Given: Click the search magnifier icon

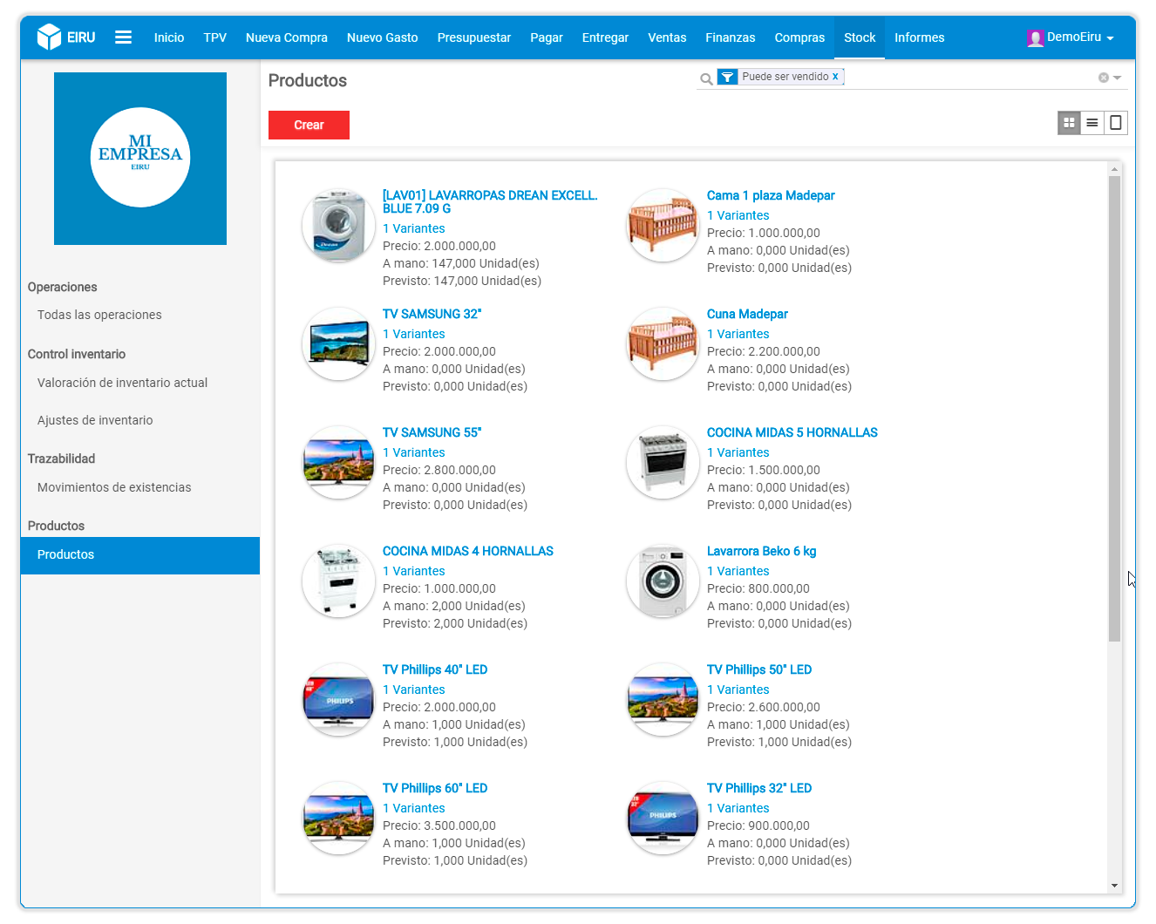Looking at the screenshot, I should [x=706, y=78].
